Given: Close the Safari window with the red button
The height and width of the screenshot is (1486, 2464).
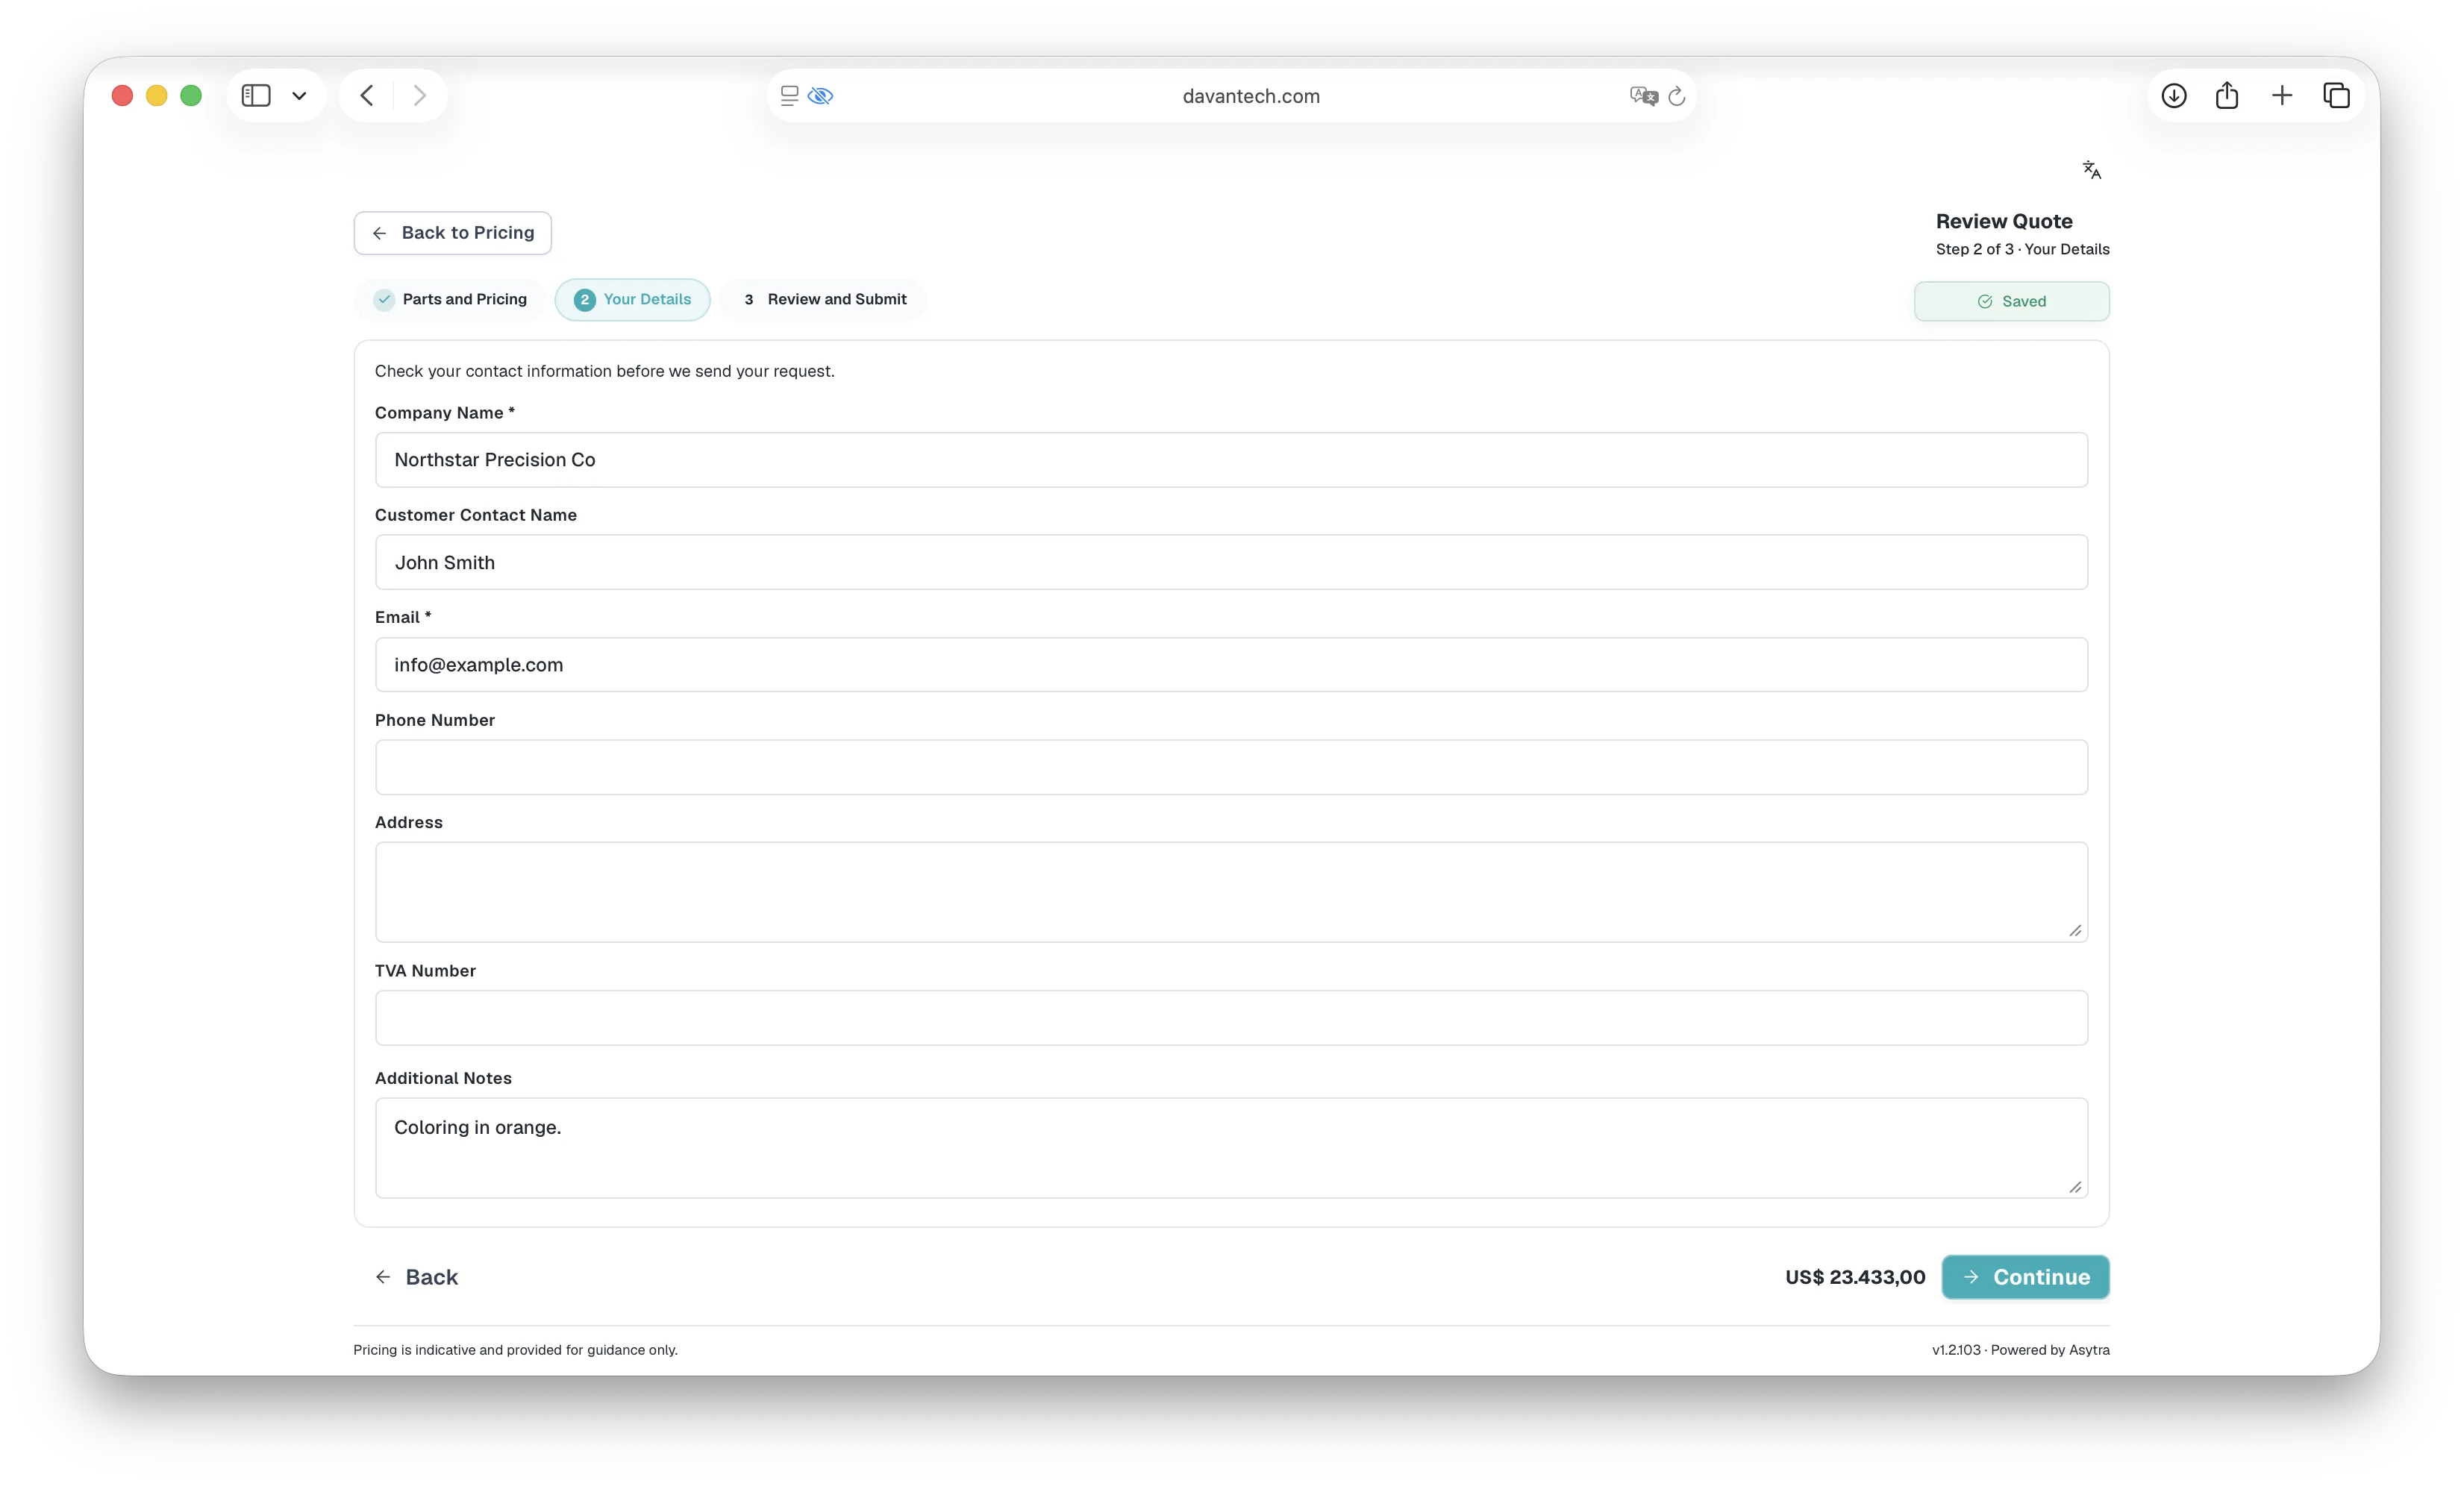Looking at the screenshot, I should pyautogui.click(x=122, y=96).
